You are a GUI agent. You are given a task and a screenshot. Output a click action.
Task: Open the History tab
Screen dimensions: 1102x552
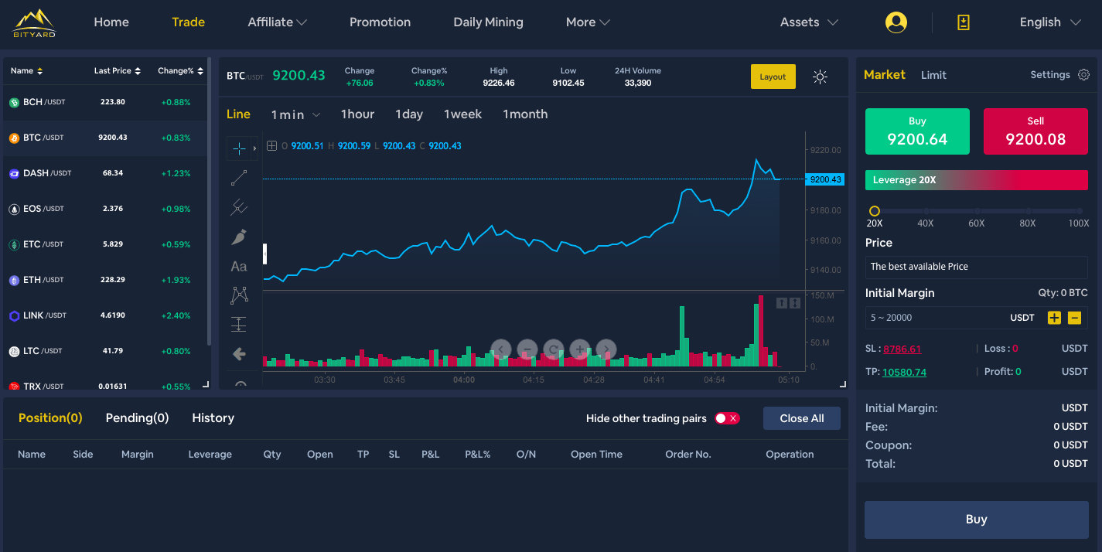pyautogui.click(x=213, y=418)
